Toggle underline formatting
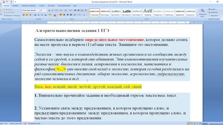The width and height of the screenshot is (223, 125). point(30,15)
